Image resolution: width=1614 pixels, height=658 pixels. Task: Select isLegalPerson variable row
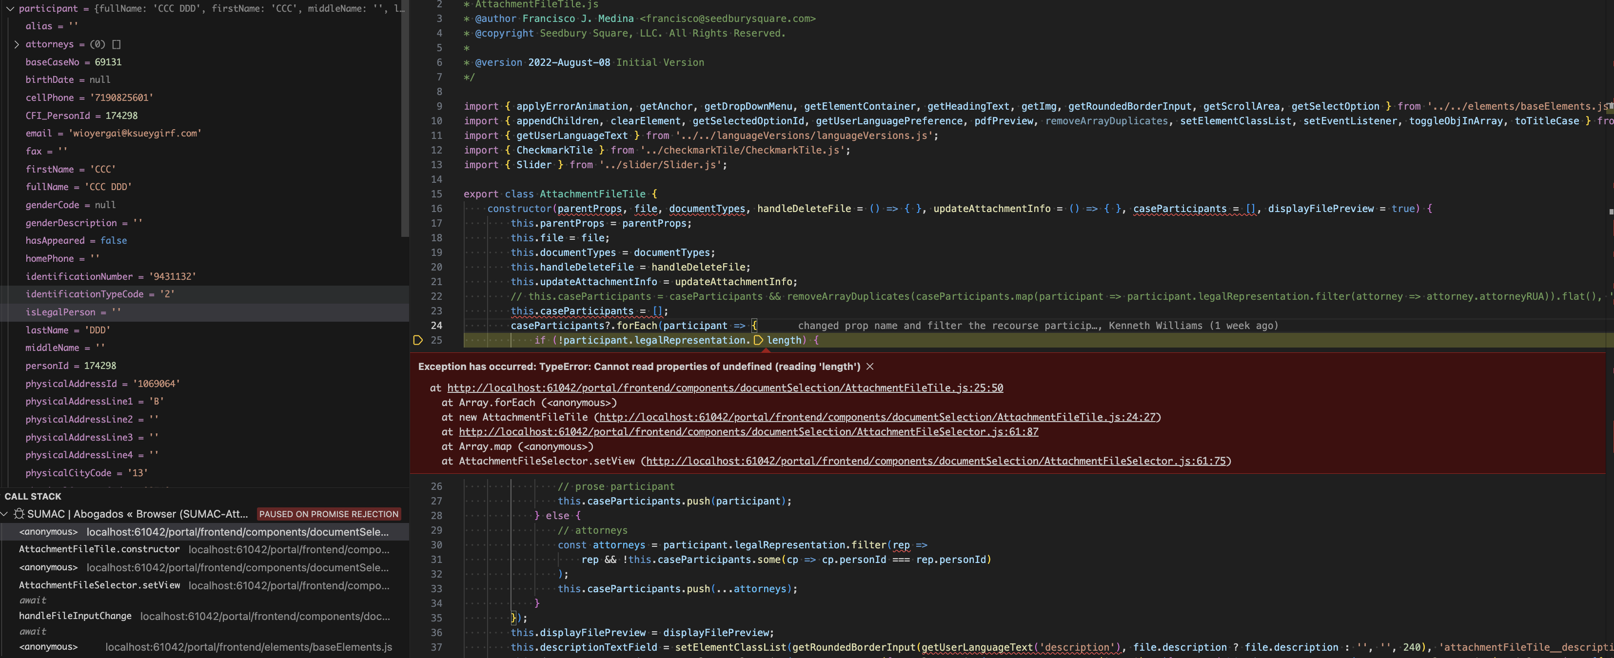(61, 312)
